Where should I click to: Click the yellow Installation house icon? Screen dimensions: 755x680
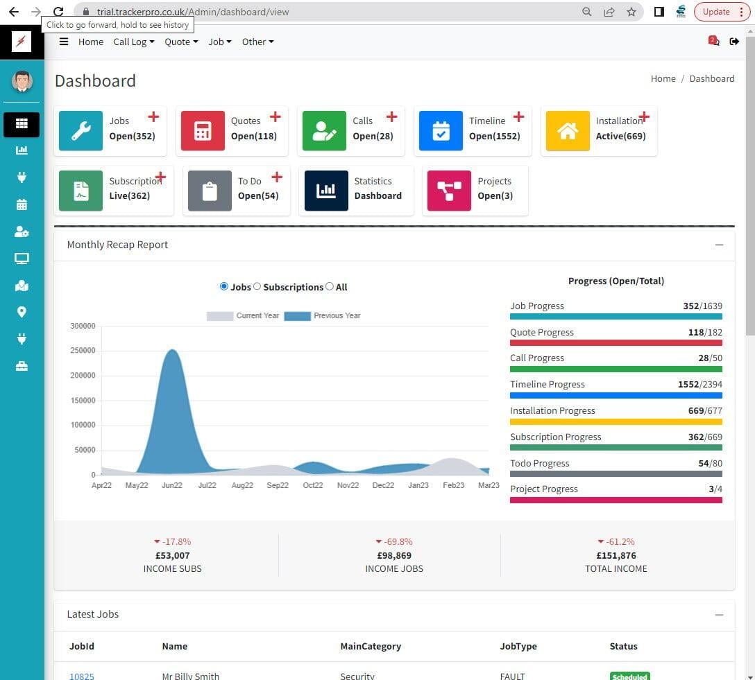tap(568, 131)
